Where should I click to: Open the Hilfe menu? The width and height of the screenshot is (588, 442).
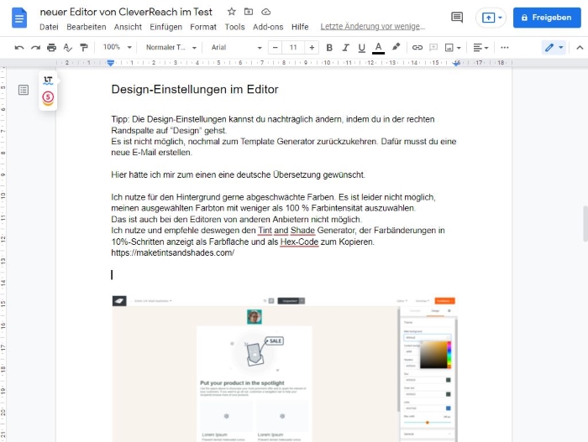(x=300, y=27)
